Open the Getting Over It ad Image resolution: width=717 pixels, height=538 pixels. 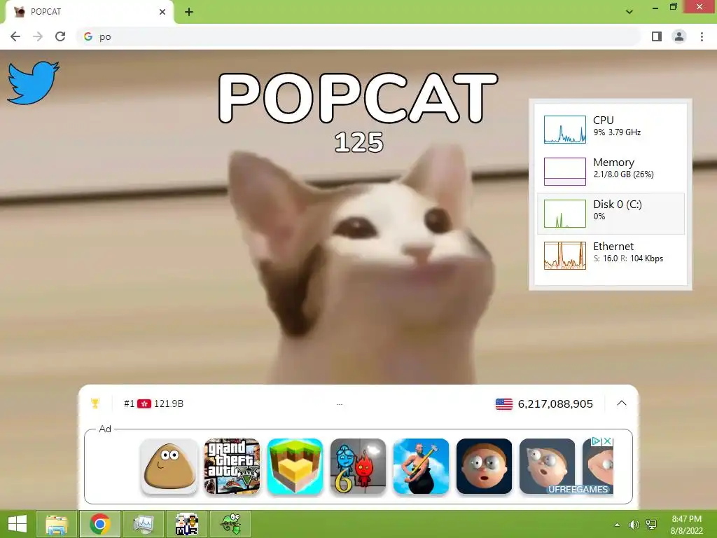(x=421, y=466)
